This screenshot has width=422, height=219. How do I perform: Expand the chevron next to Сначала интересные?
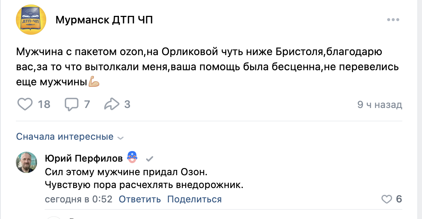tap(120, 138)
